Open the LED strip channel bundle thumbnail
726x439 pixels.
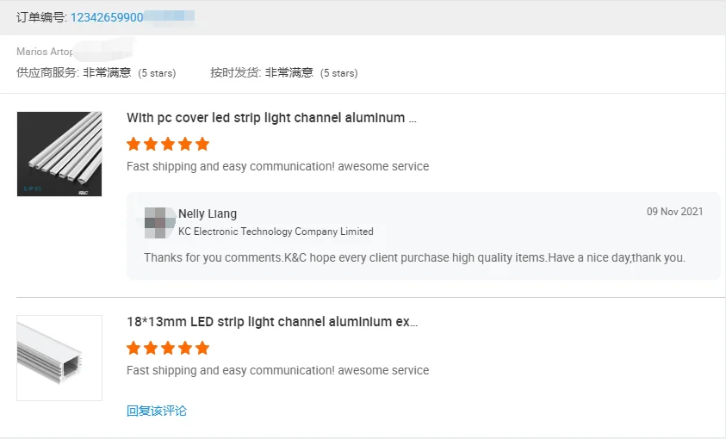click(59, 154)
